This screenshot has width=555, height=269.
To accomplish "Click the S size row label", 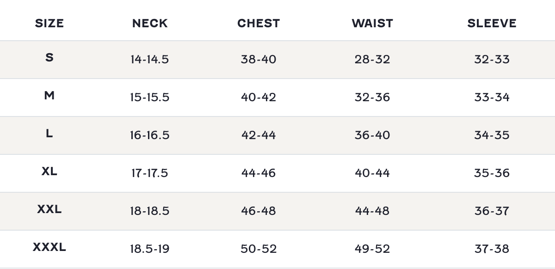I will click(x=49, y=58).
